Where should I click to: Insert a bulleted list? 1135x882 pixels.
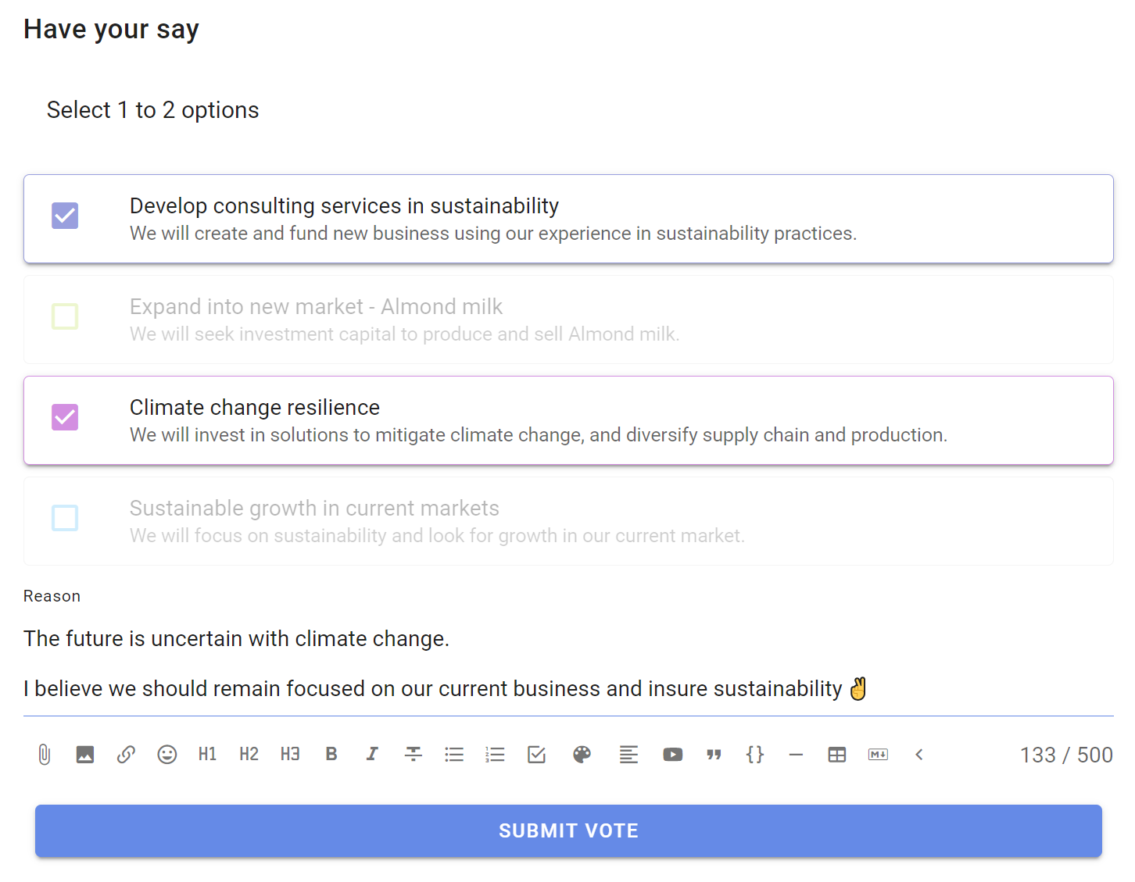(x=454, y=755)
